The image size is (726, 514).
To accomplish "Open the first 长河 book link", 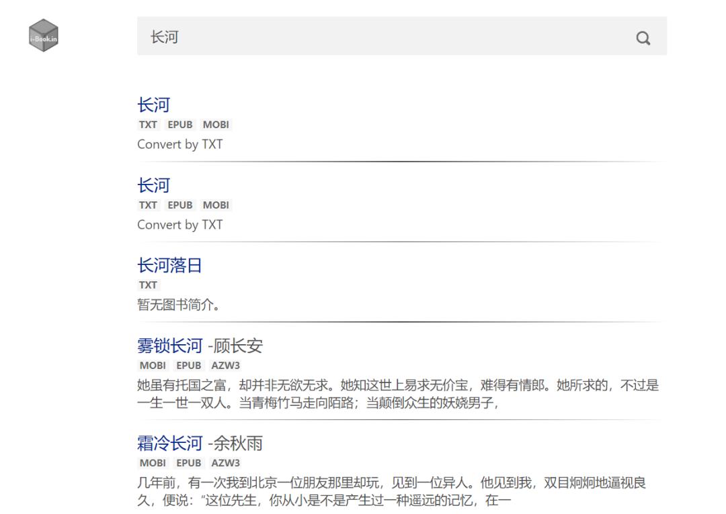I will (x=155, y=105).
